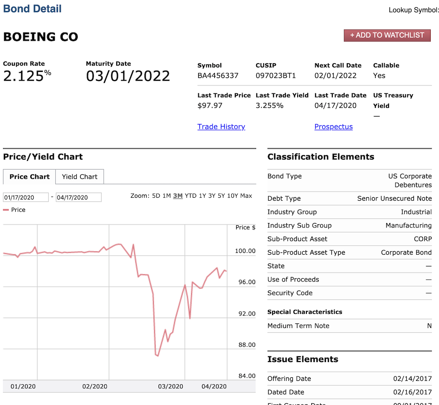Click the Last Trade Price $97.97

(x=210, y=106)
